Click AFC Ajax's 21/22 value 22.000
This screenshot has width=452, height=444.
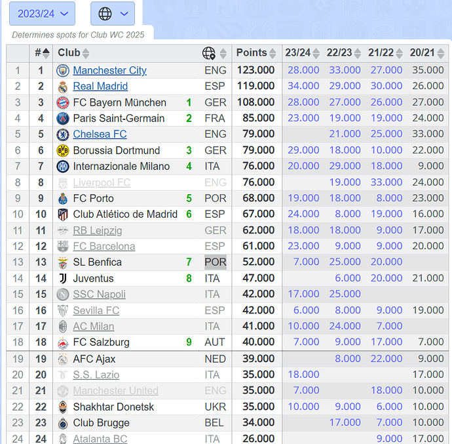point(386,359)
